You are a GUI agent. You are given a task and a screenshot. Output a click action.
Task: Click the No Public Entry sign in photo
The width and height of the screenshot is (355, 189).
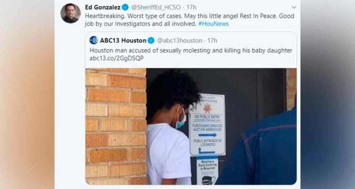(207, 124)
